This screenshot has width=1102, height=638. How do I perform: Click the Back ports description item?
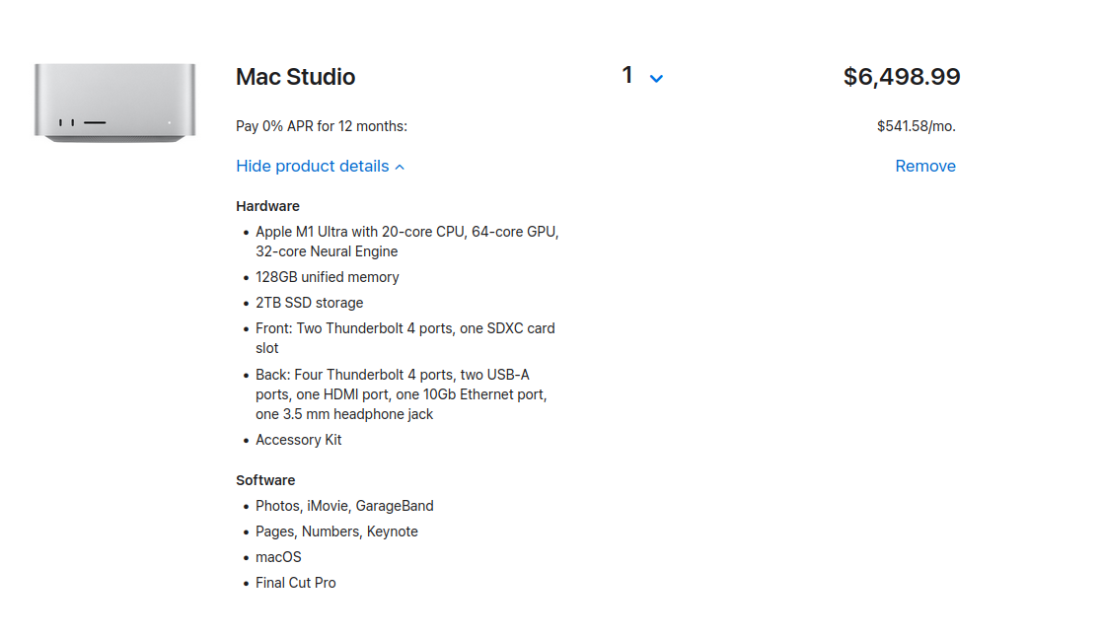[x=401, y=394]
